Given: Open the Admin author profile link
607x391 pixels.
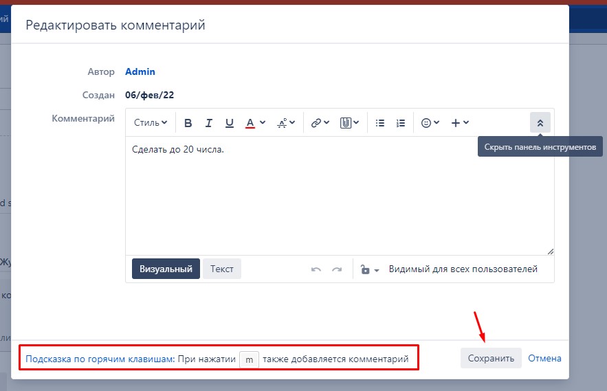Looking at the screenshot, I should click(140, 71).
